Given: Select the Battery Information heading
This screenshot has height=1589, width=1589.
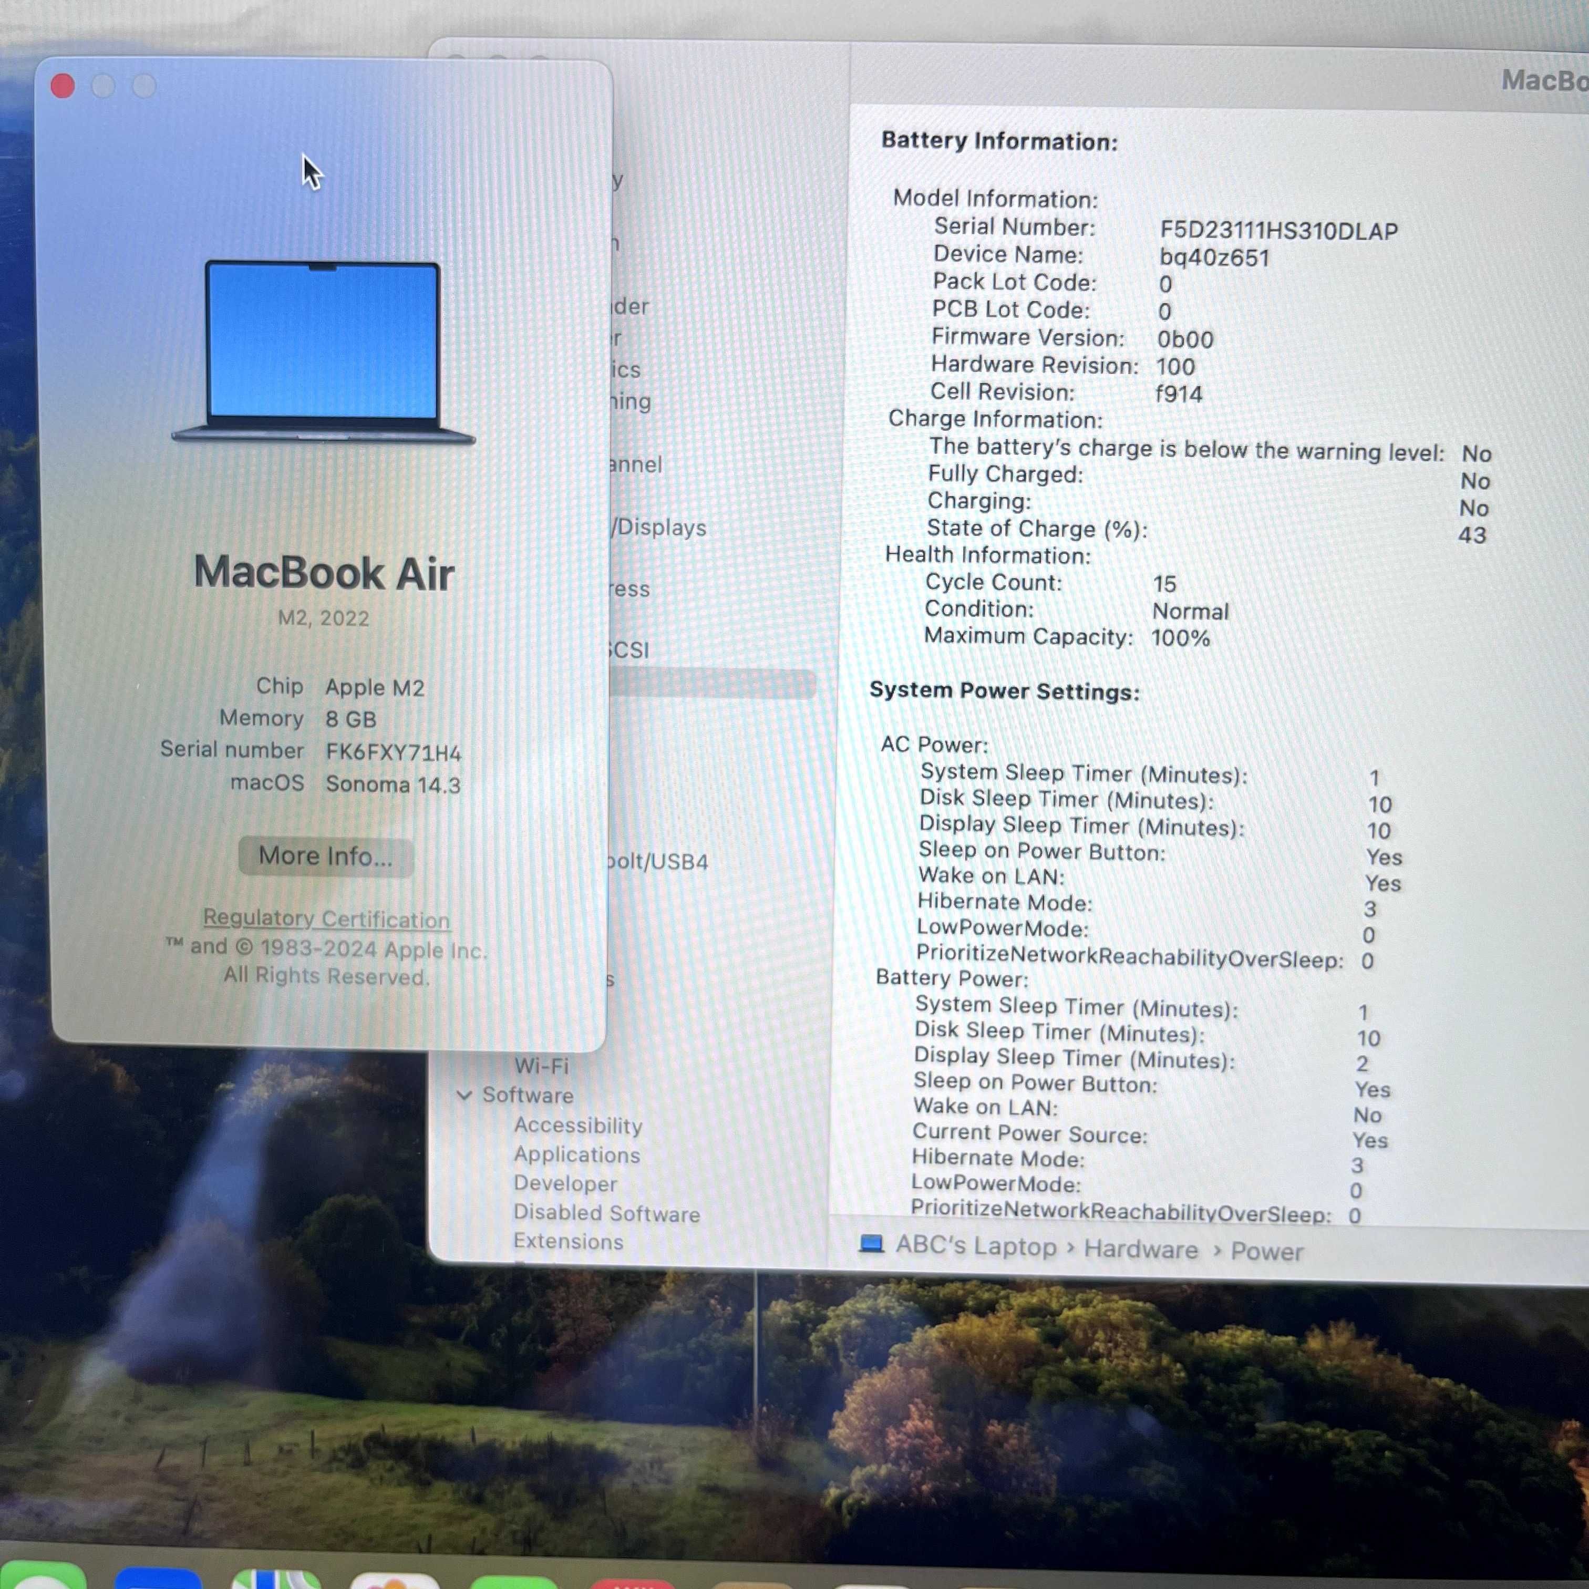Looking at the screenshot, I should pyautogui.click(x=1000, y=141).
